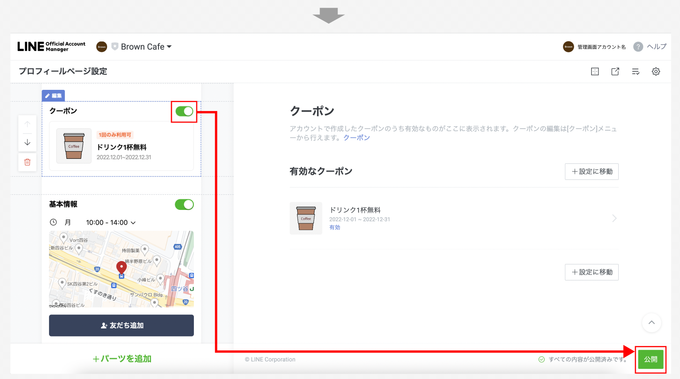Click the open-in-new-window icon

[615, 71]
